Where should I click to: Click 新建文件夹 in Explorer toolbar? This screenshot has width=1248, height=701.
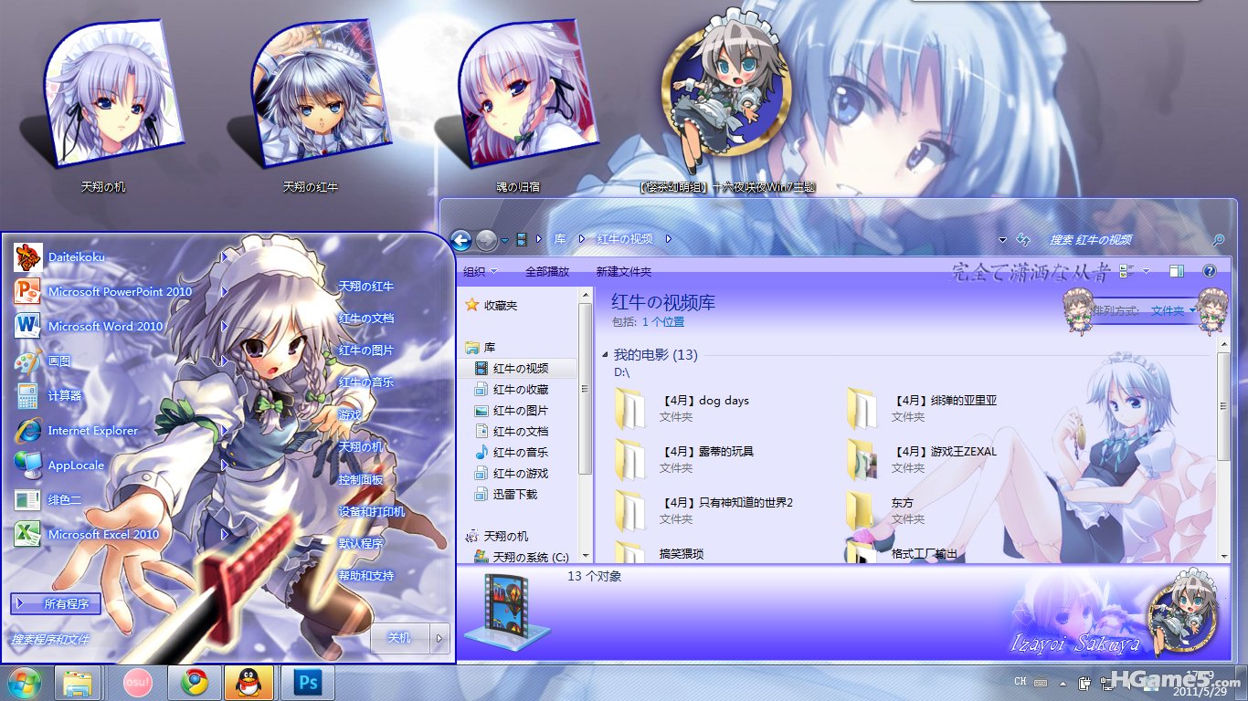click(623, 271)
